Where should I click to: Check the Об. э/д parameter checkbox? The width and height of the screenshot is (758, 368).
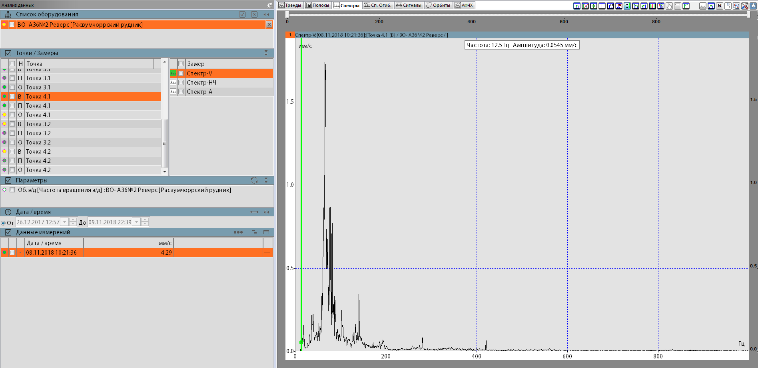click(12, 190)
